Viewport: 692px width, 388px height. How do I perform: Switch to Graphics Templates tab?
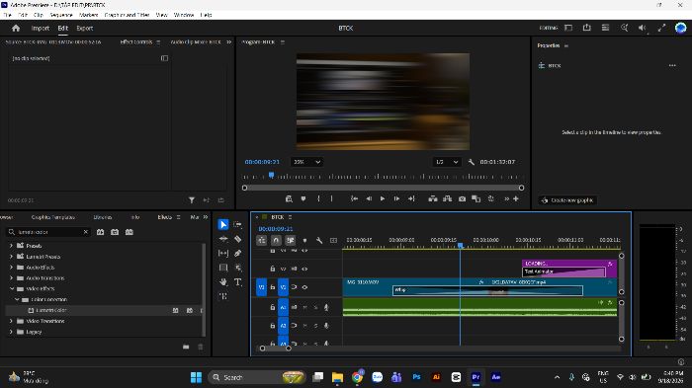tap(53, 217)
